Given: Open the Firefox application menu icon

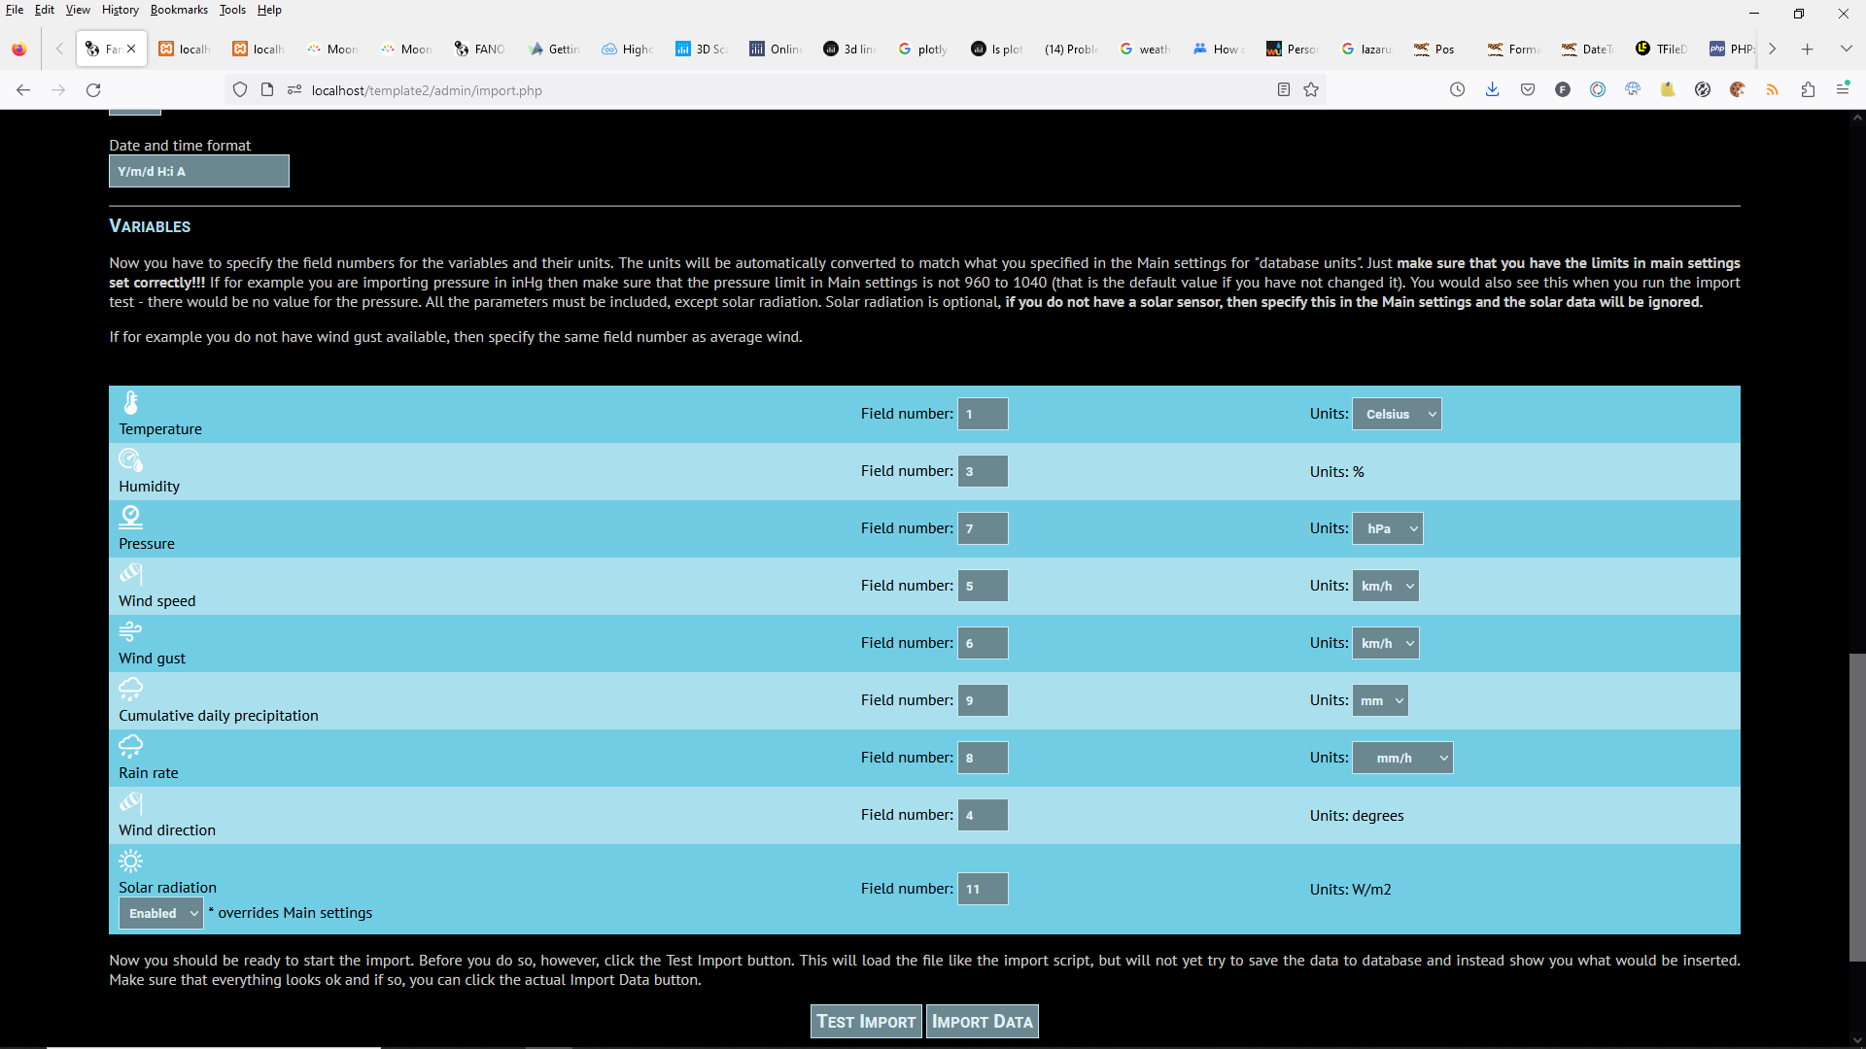Looking at the screenshot, I should (1843, 90).
